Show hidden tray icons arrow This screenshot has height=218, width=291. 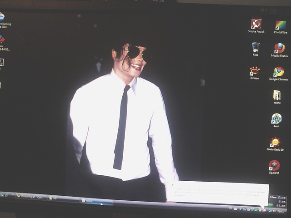tap(241, 209)
